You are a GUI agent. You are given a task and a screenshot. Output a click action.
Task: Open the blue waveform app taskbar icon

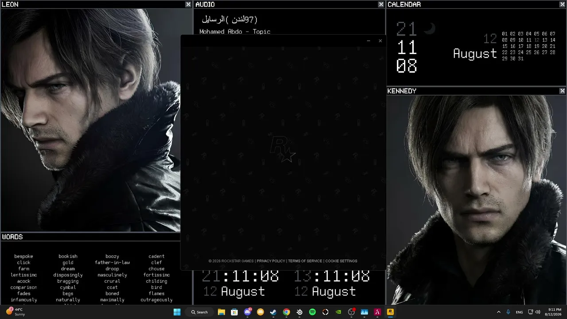[x=365, y=312]
